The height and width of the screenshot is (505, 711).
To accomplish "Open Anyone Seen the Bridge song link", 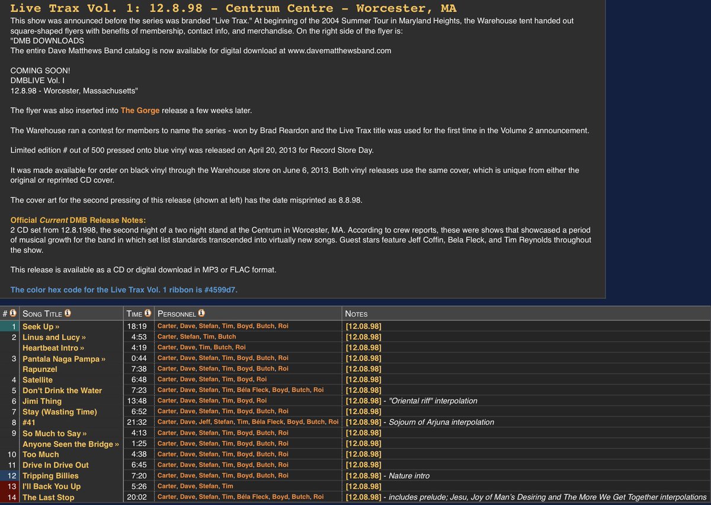I will tap(71, 444).
